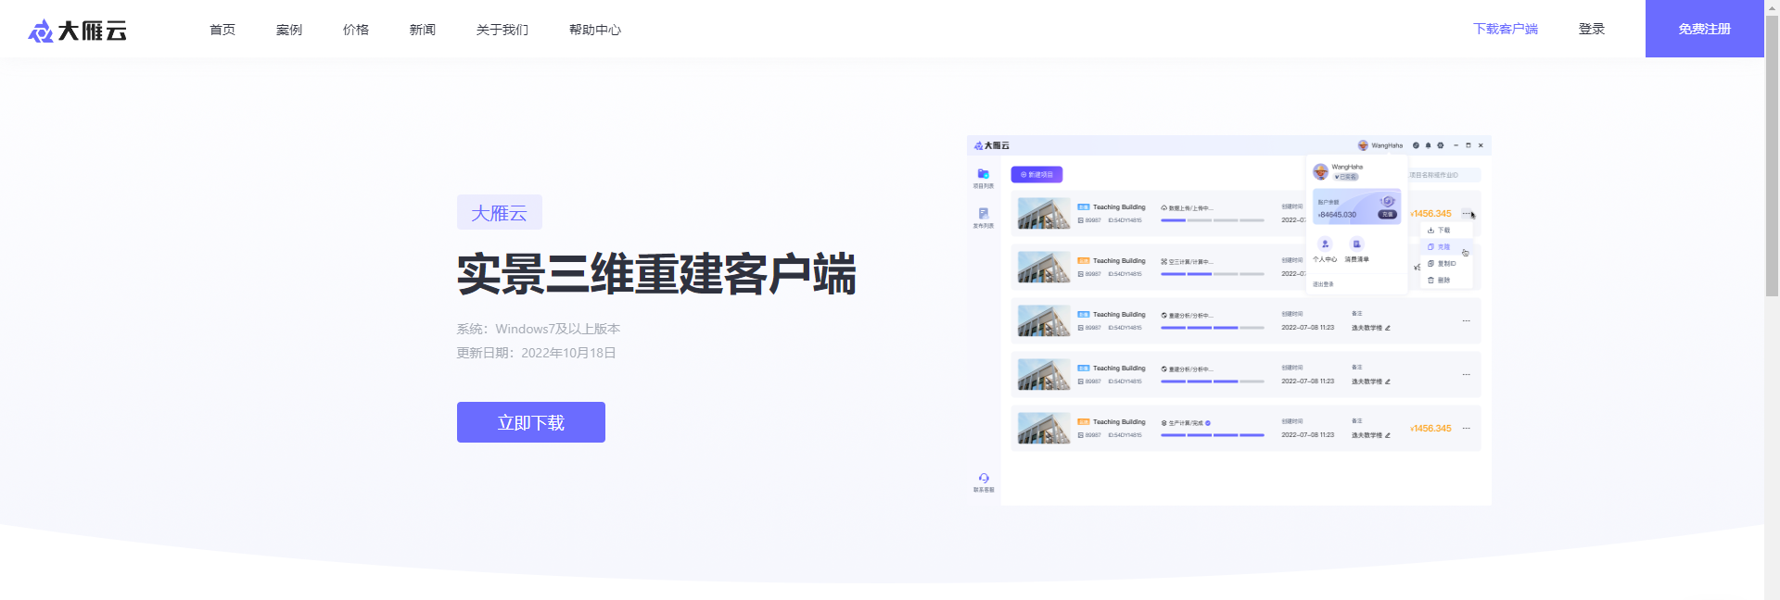
Task: Click the page vertical scrollbar thumb
Action: point(1772,157)
